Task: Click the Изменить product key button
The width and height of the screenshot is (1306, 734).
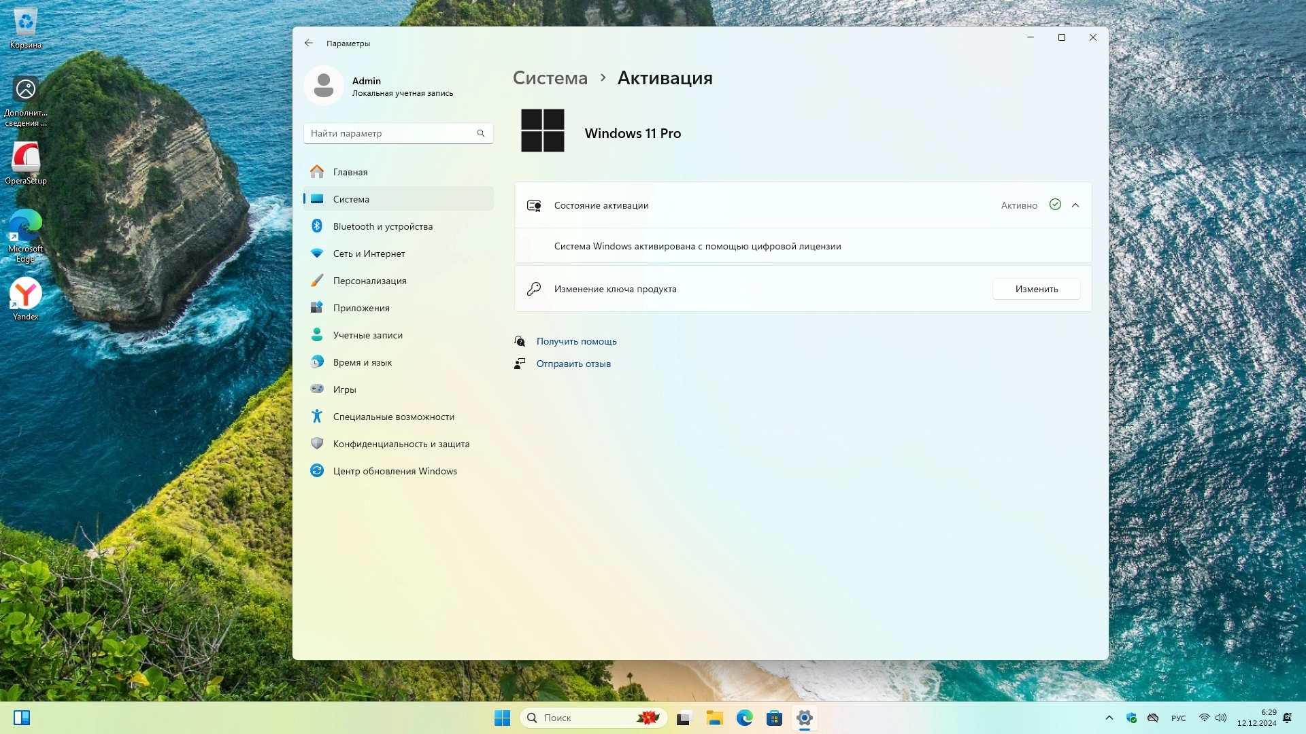Action: click(x=1036, y=289)
